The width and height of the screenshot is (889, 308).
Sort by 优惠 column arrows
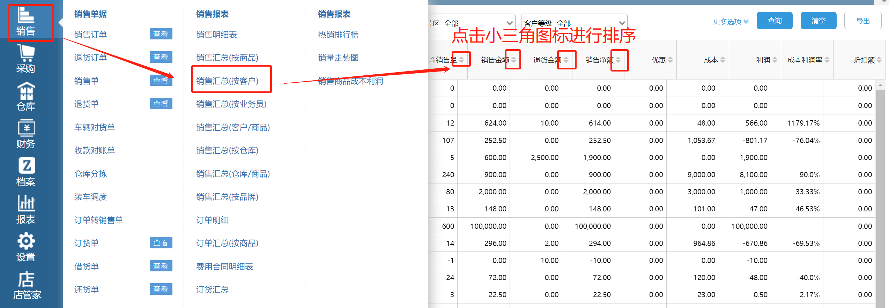point(671,60)
